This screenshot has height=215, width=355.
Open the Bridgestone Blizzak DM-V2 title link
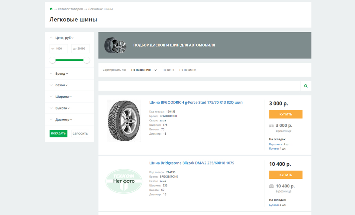pyautogui.click(x=192, y=163)
